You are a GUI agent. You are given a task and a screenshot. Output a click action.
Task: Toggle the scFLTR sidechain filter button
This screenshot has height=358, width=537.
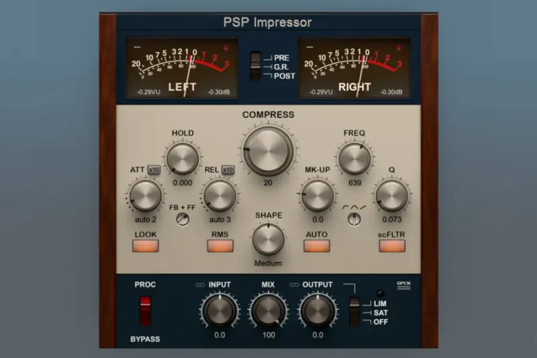click(x=392, y=246)
